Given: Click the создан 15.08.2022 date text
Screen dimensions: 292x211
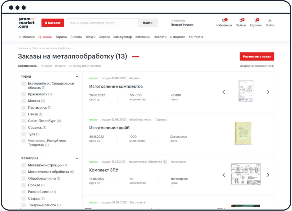Looking at the screenshot, I should 114,78.
